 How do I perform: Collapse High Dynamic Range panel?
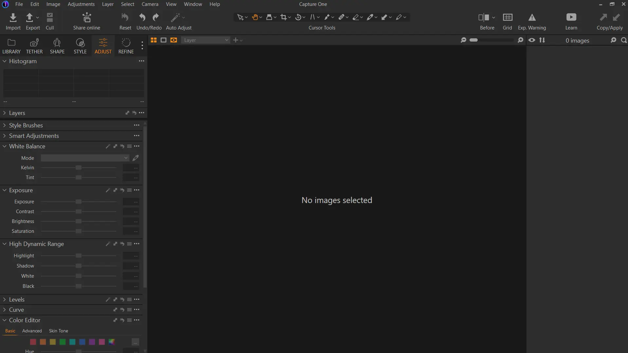pos(5,244)
